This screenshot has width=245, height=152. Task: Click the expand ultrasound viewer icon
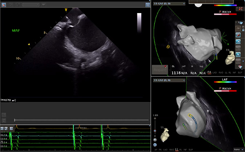148,5
